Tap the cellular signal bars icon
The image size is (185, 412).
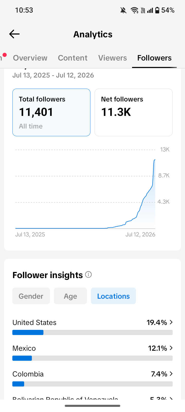click(150, 10)
